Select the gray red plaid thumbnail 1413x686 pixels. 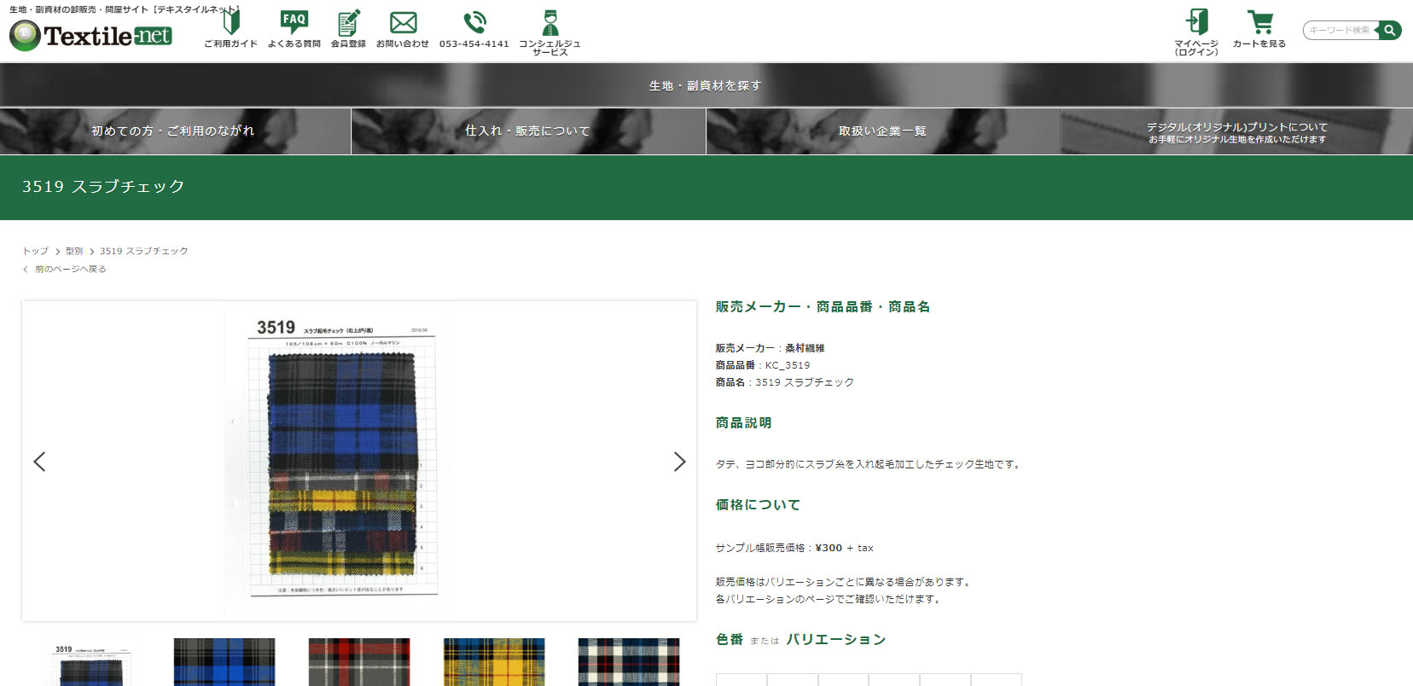[x=359, y=662]
